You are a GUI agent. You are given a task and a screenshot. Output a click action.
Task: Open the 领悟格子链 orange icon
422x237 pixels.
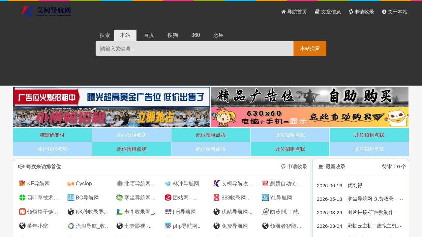22,212
